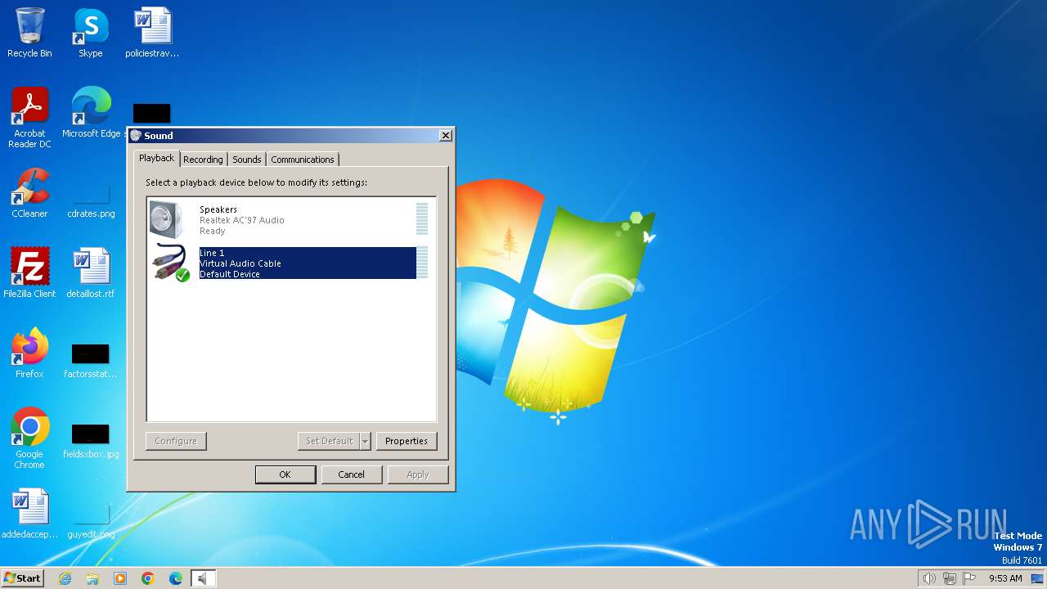
Task: Select the Playback tab
Action: point(156,158)
